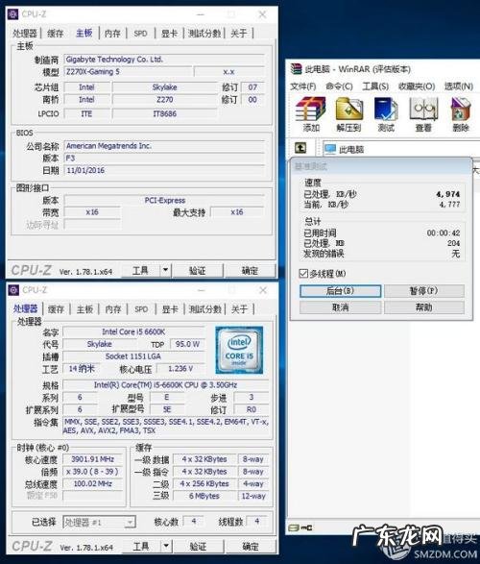Viewport: 480px width, 564px height.
Task: Click the core voltage 1.236 V value
Action: (180, 369)
